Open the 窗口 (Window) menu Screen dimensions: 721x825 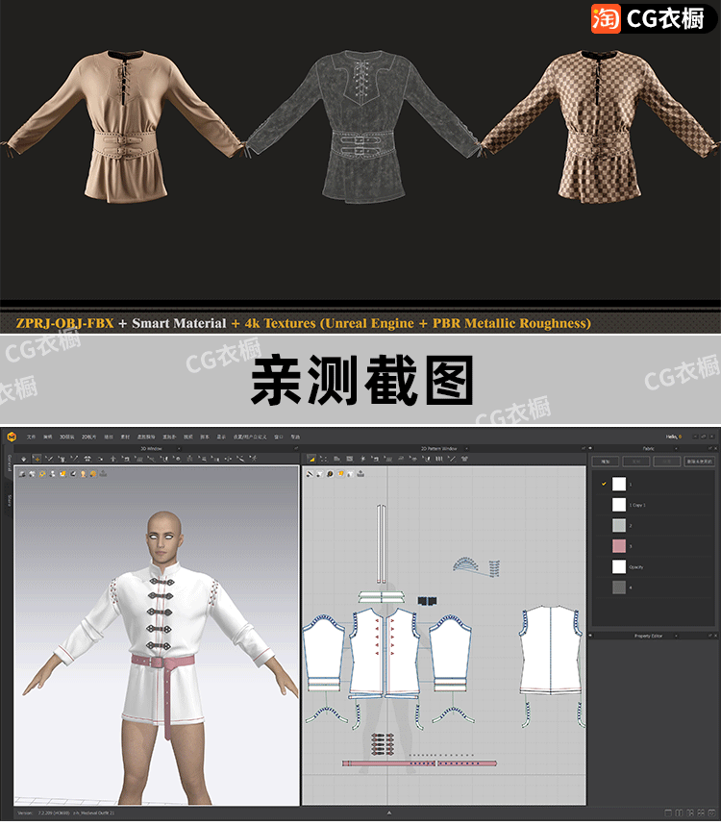tap(279, 437)
